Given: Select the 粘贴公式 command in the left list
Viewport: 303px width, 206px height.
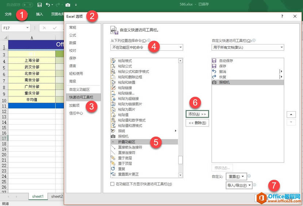Looking at the screenshot, I should pyautogui.click(x=125, y=66).
